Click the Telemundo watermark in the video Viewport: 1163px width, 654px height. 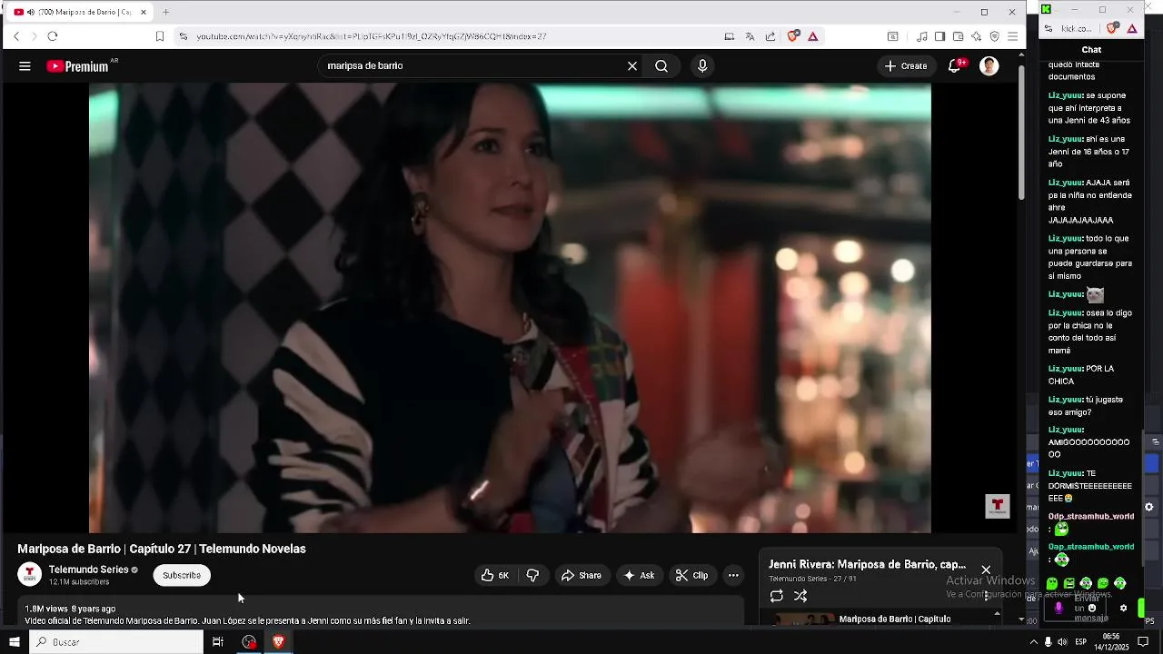(998, 506)
